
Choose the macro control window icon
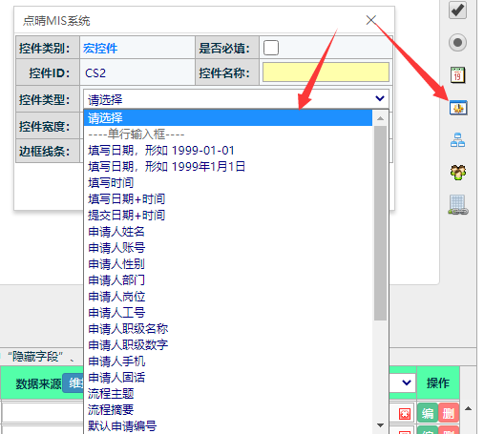click(x=458, y=108)
